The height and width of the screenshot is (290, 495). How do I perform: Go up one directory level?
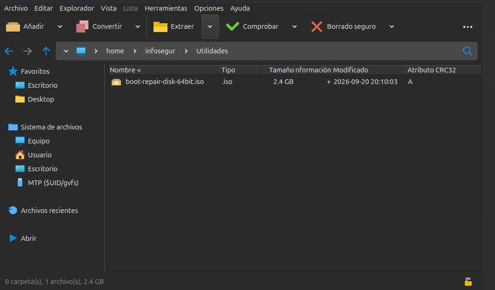click(46, 51)
